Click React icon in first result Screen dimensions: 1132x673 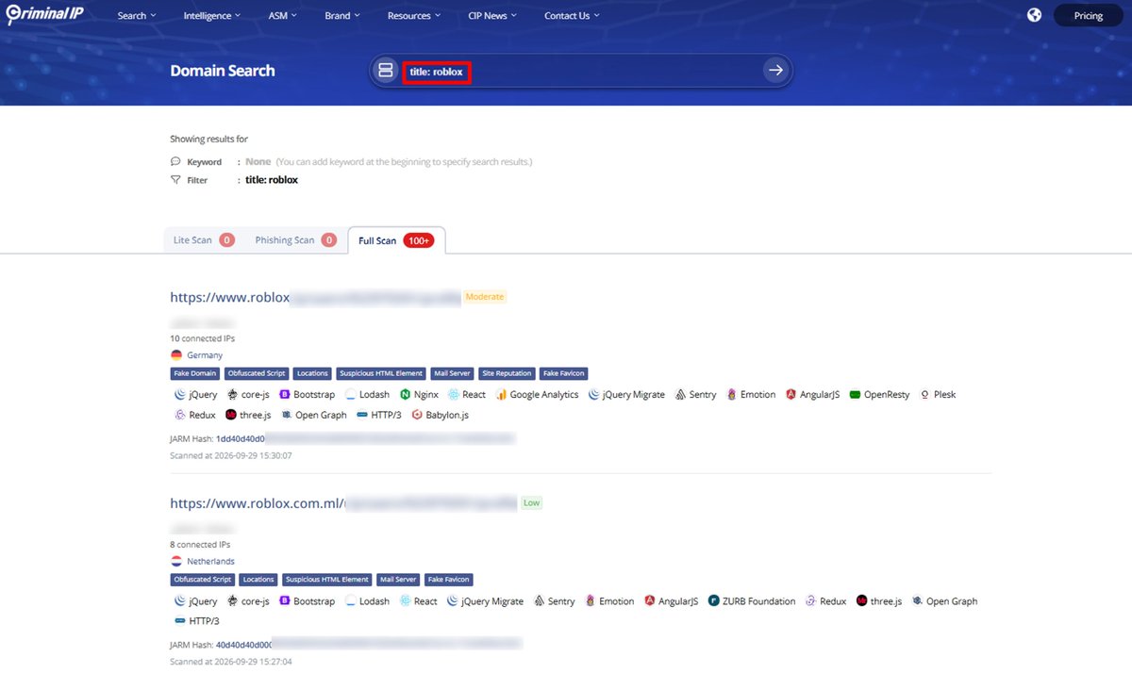(x=453, y=395)
